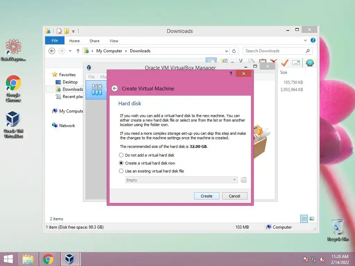
Task: Click the search magnifier icon
Action: (x=308, y=51)
